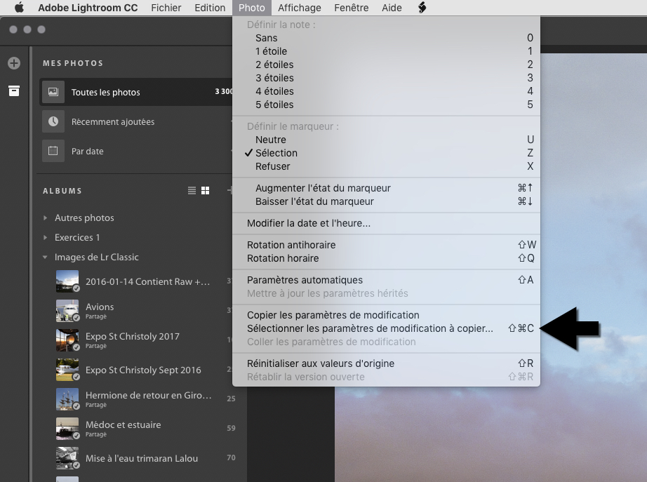This screenshot has width=647, height=482.
Task: Open the 2016-01-14 Contient Raw +… album
Action: pos(142,281)
